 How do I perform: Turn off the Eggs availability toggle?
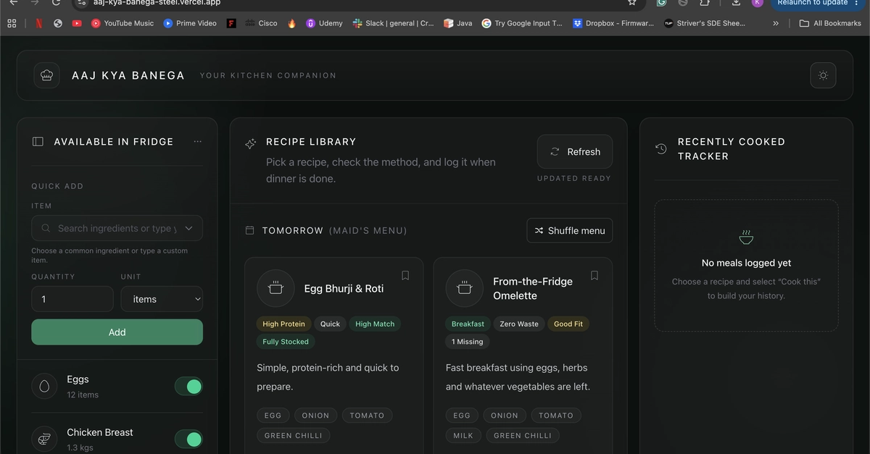(188, 387)
